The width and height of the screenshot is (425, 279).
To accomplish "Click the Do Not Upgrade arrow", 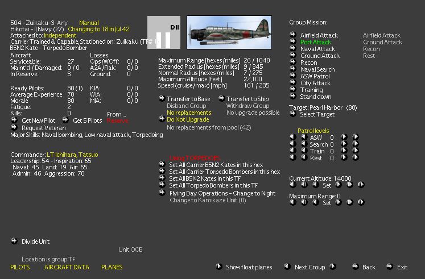I will click(x=162, y=119).
